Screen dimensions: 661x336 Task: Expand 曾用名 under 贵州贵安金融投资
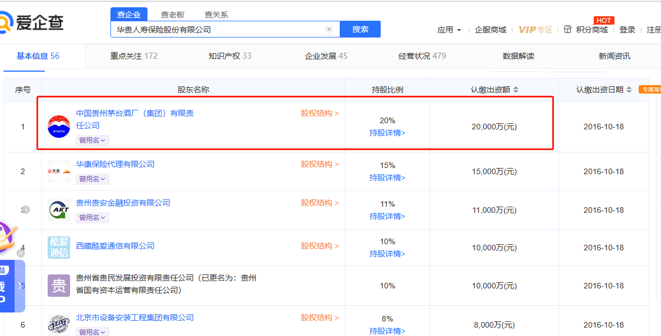(x=93, y=218)
